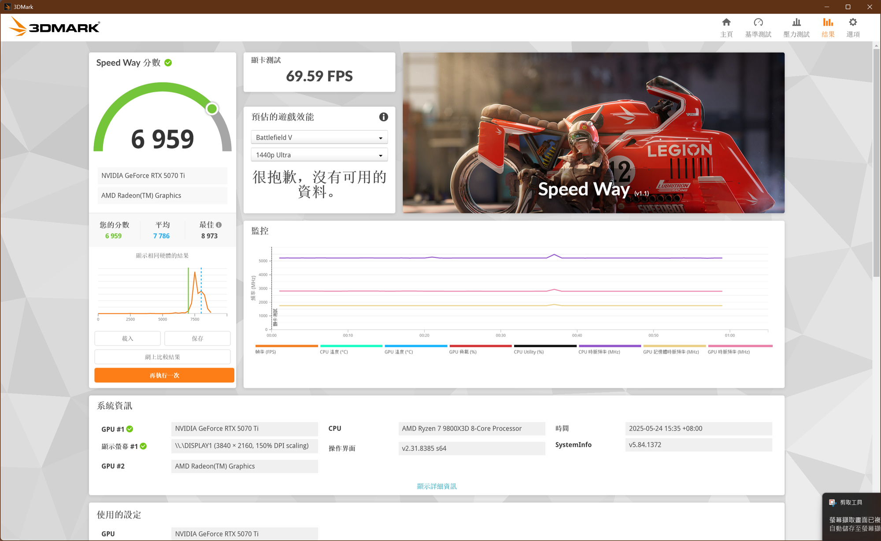The image size is (881, 541).
Task: Click the NVIDIA GeForce RTX 5070 Ti field under score gauge
Action: pos(163,176)
